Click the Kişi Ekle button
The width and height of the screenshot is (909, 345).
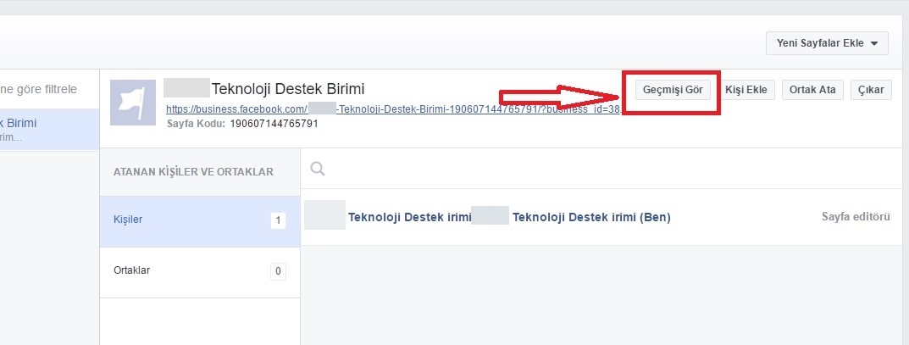pos(746,90)
